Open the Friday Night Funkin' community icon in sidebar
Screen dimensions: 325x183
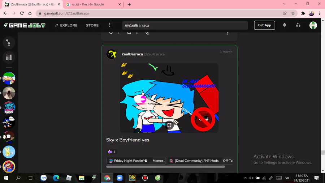click(9, 108)
